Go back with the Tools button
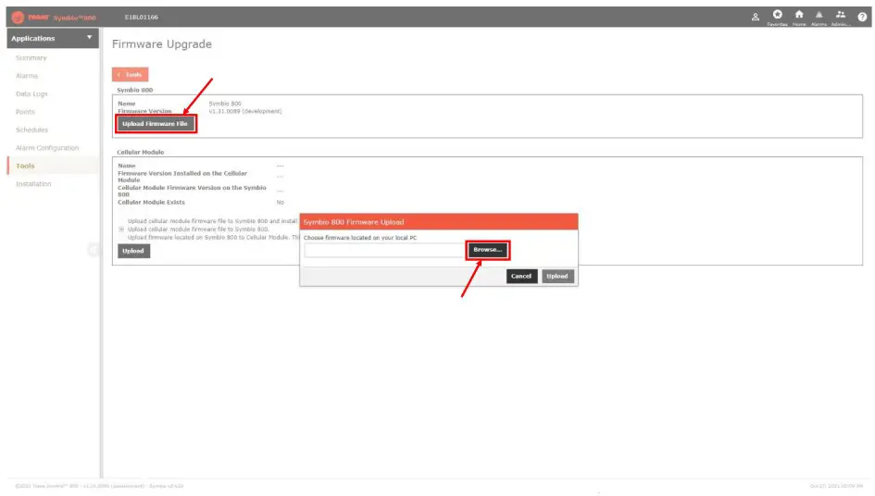875x496 pixels. [130, 74]
